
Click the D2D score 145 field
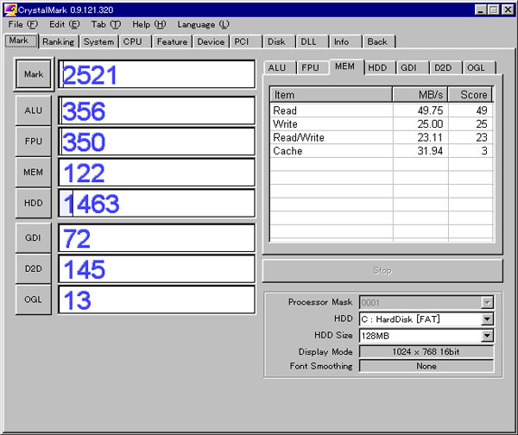(x=156, y=268)
